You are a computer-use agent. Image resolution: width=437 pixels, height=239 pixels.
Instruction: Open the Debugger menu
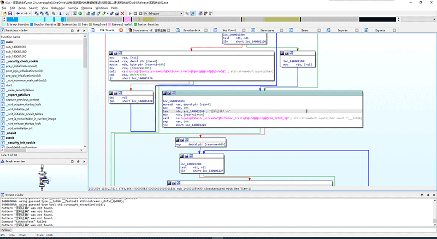59,8
